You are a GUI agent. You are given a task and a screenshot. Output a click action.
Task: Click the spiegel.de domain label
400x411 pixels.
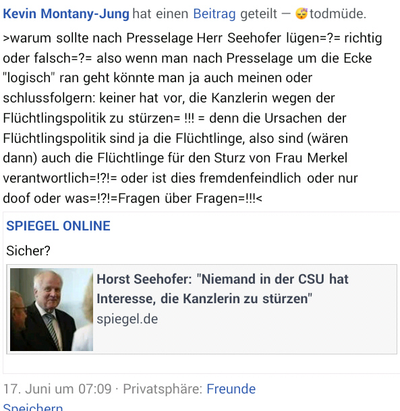click(127, 319)
